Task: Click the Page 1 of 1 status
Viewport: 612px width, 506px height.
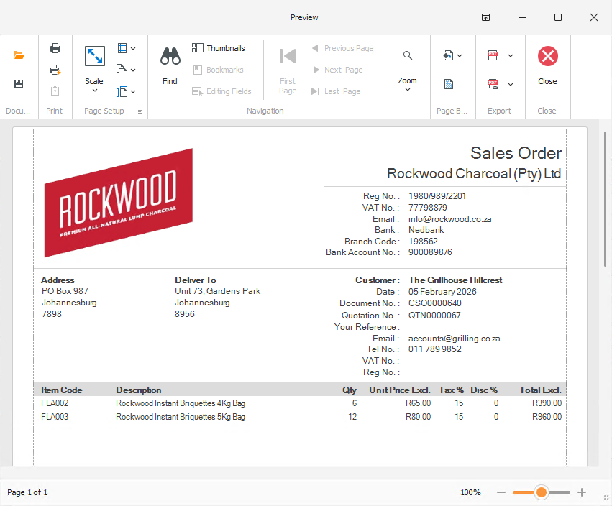Action: point(27,492)
